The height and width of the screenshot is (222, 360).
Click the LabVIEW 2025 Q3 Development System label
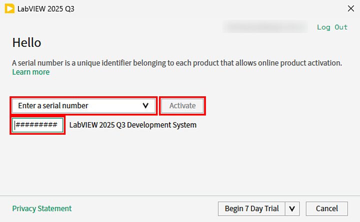click(x=132, y=125)
